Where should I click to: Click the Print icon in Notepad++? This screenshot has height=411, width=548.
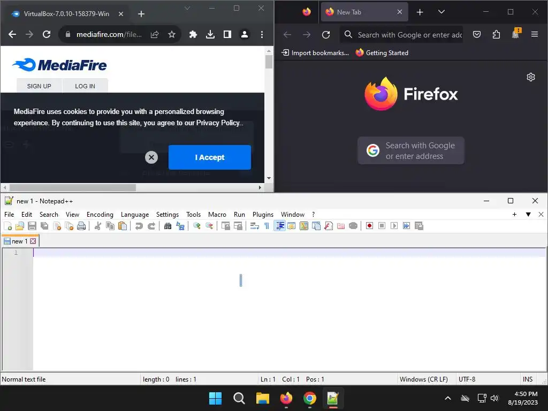pos(81,226)
